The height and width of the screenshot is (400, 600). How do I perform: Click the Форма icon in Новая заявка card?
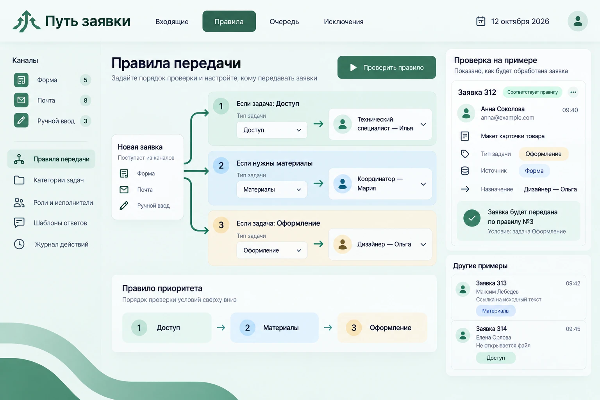click(x=124, y=173)
